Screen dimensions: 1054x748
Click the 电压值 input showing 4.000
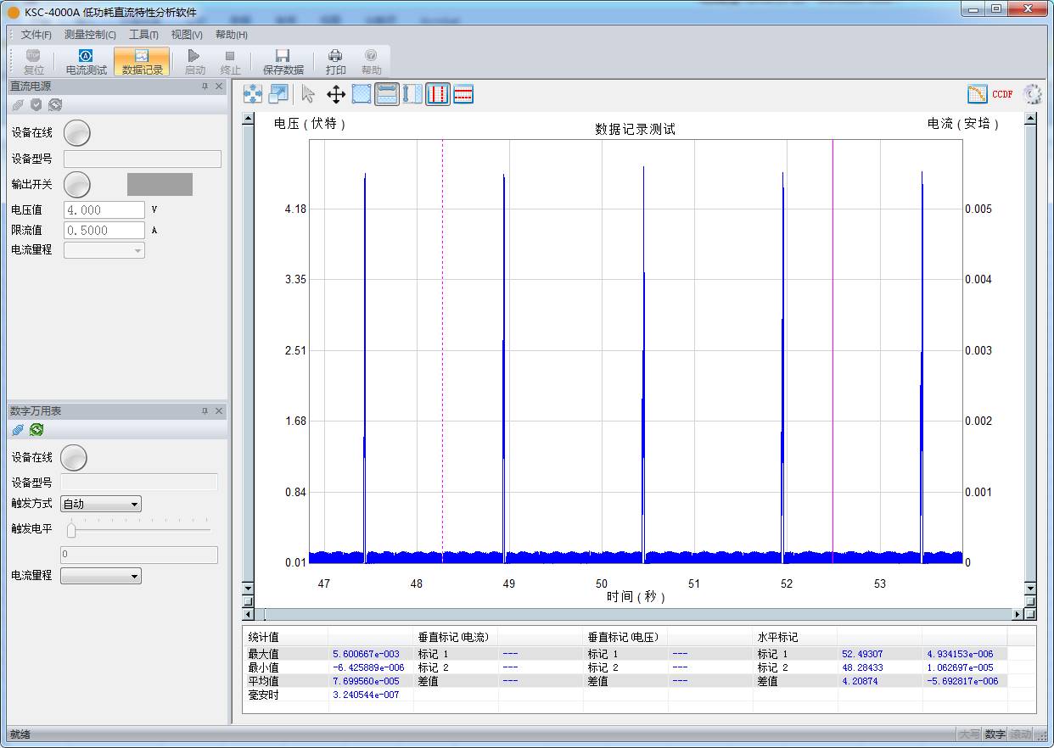coord(104,209)
